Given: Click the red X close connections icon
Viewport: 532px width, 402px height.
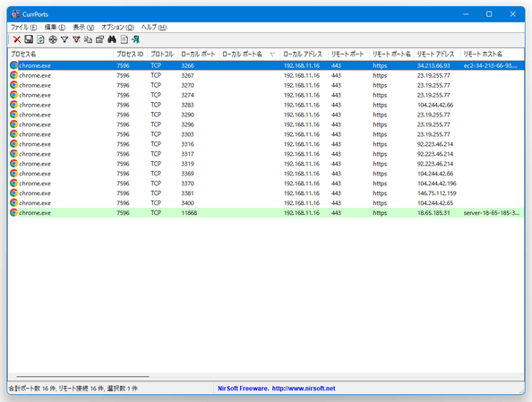Looking at the screenshot, I should (17, 39).
